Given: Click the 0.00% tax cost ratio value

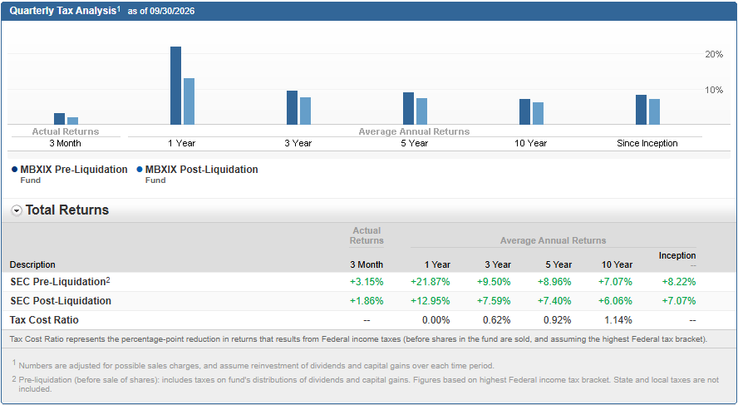Looking at the screenshot, I should click(x=436, y=320).
